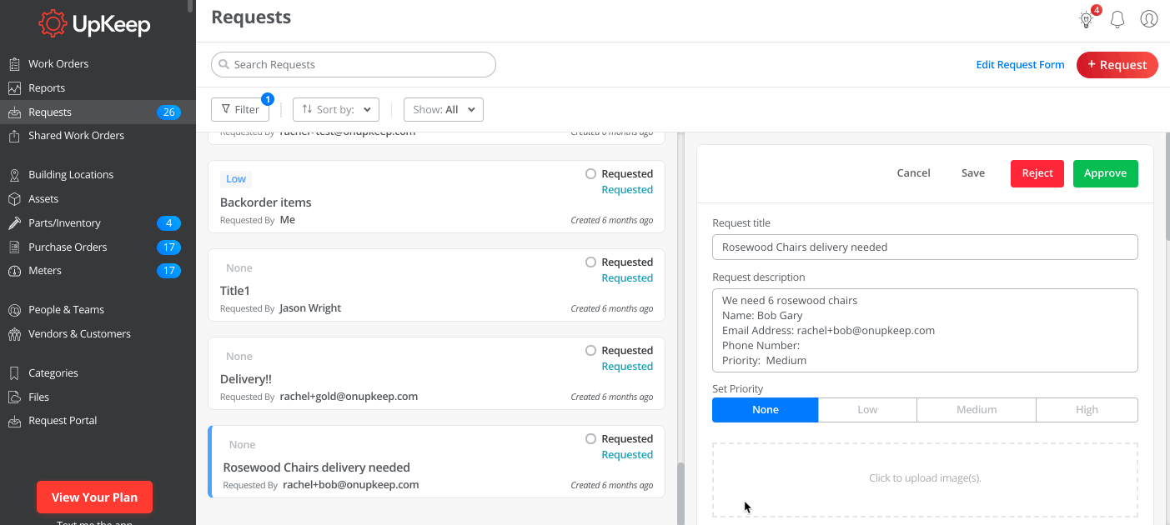
Task: Open the user profile icon
Action: coord(1149,18)
